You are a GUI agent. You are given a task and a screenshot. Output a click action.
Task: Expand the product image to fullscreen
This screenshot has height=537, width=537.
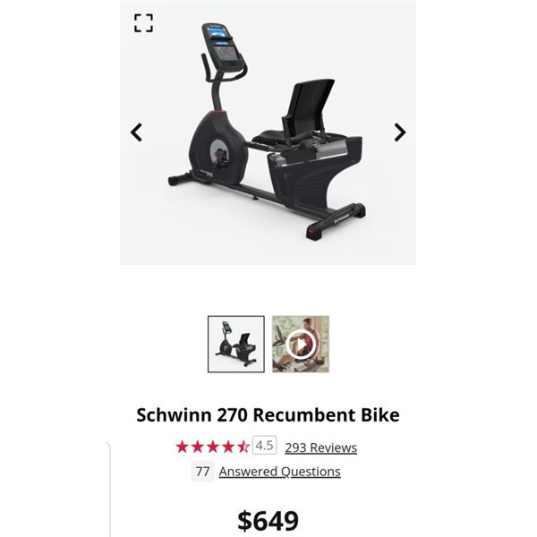[143, 23]
